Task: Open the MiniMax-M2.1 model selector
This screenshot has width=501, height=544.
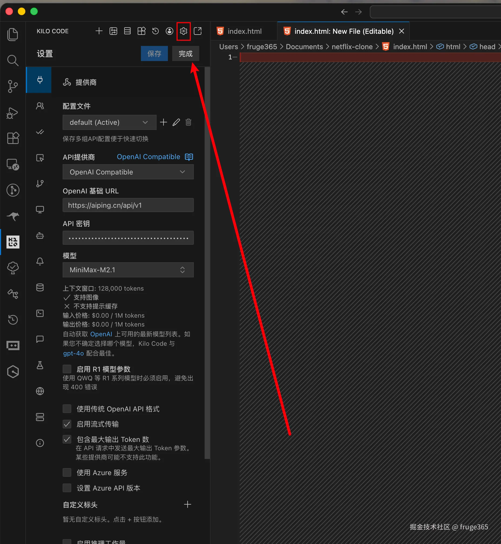Action: 128,270
